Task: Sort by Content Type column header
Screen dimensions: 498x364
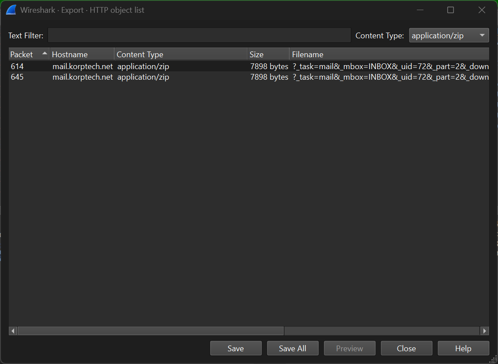Action: pyautogui.click(x=181, y=55)
